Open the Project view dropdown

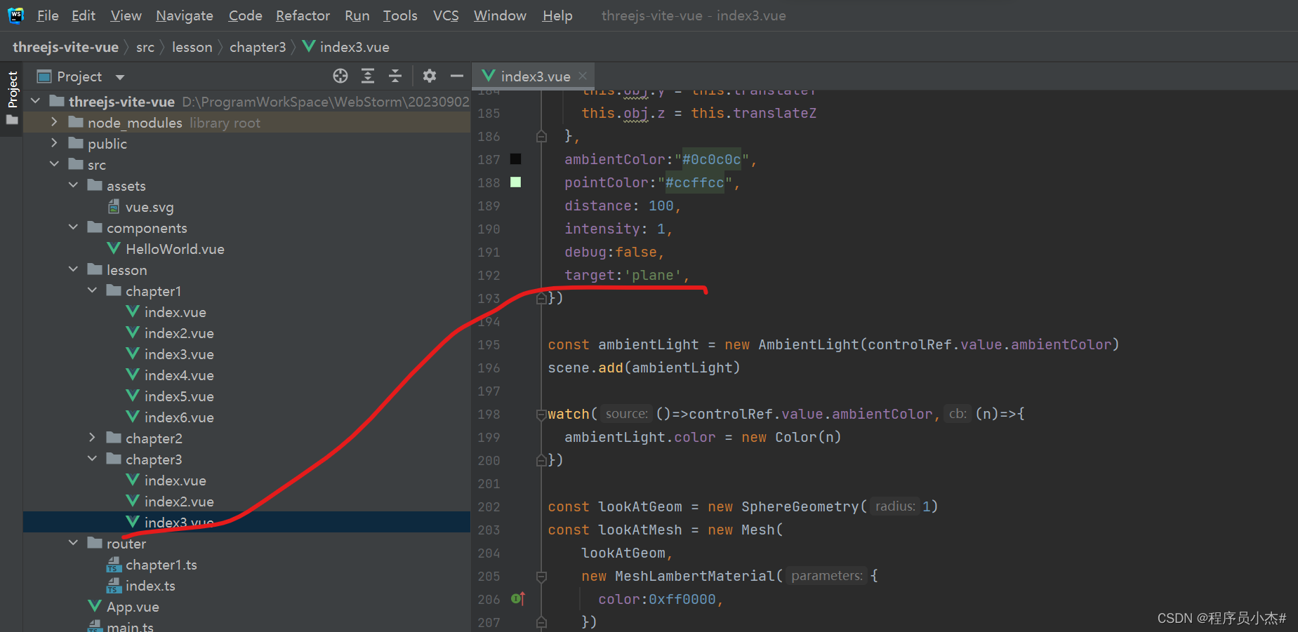(x=120, y=76)
